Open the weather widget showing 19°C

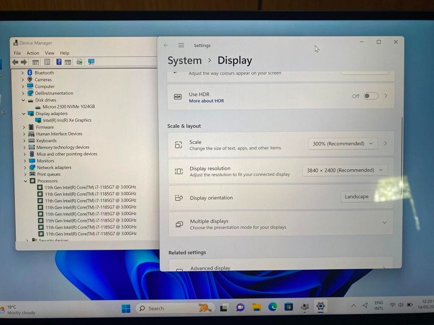click(x=18, y=310)
